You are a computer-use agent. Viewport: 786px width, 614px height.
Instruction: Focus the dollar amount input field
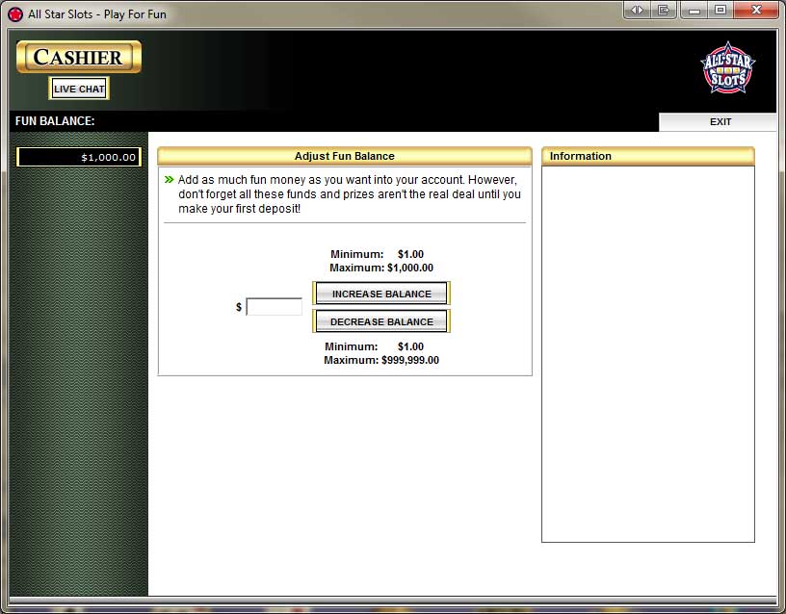point(275,306)
